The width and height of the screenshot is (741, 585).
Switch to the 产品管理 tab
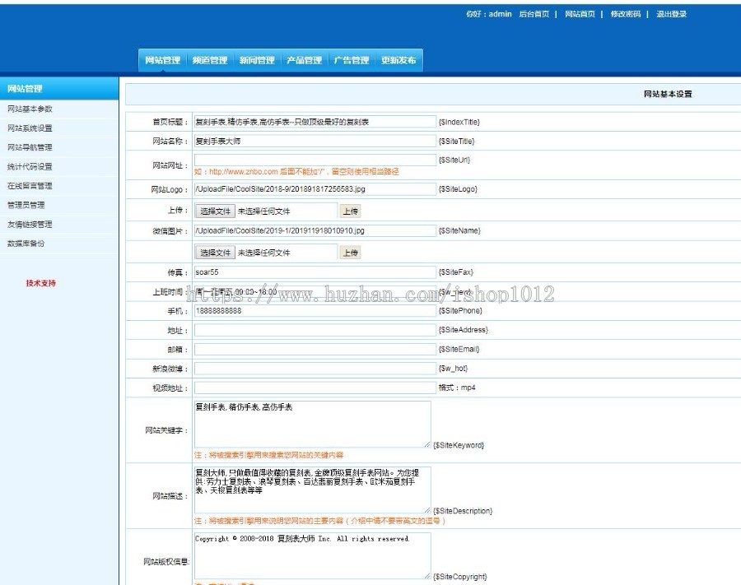coord(303,59)
